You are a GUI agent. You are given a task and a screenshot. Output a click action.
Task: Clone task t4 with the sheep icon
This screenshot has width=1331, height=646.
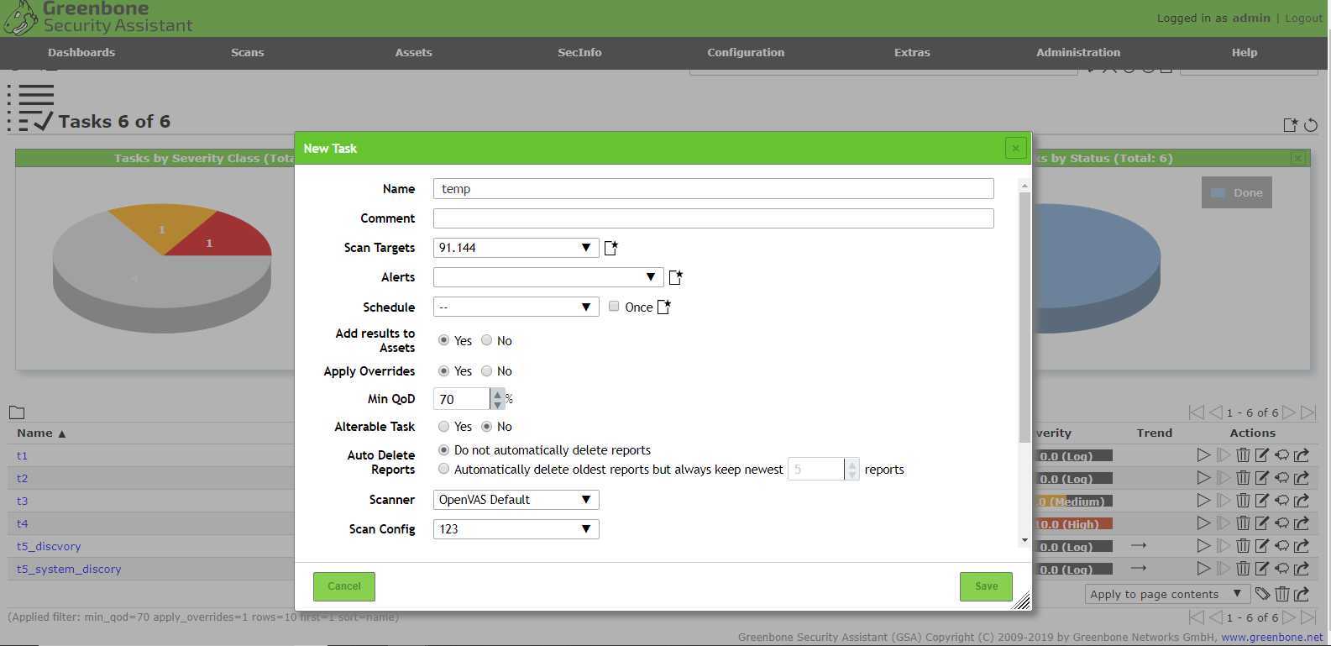tap(1282, 523)
